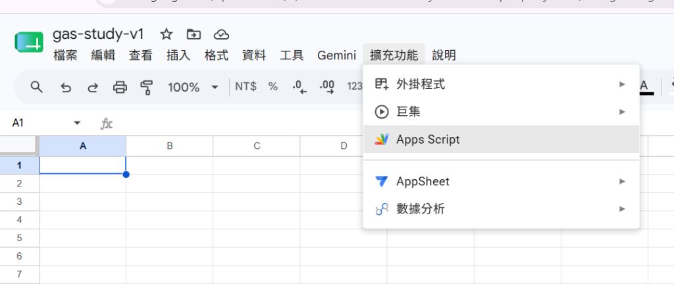
Task: Close the 擴充功能 menu
Action: [394, 55]
